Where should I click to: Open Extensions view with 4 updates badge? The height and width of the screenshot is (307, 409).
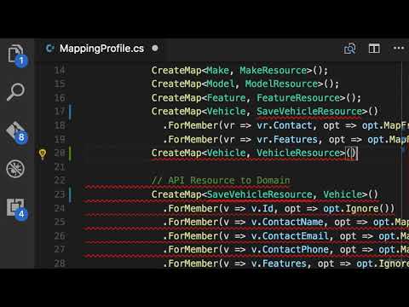(17, 209)
